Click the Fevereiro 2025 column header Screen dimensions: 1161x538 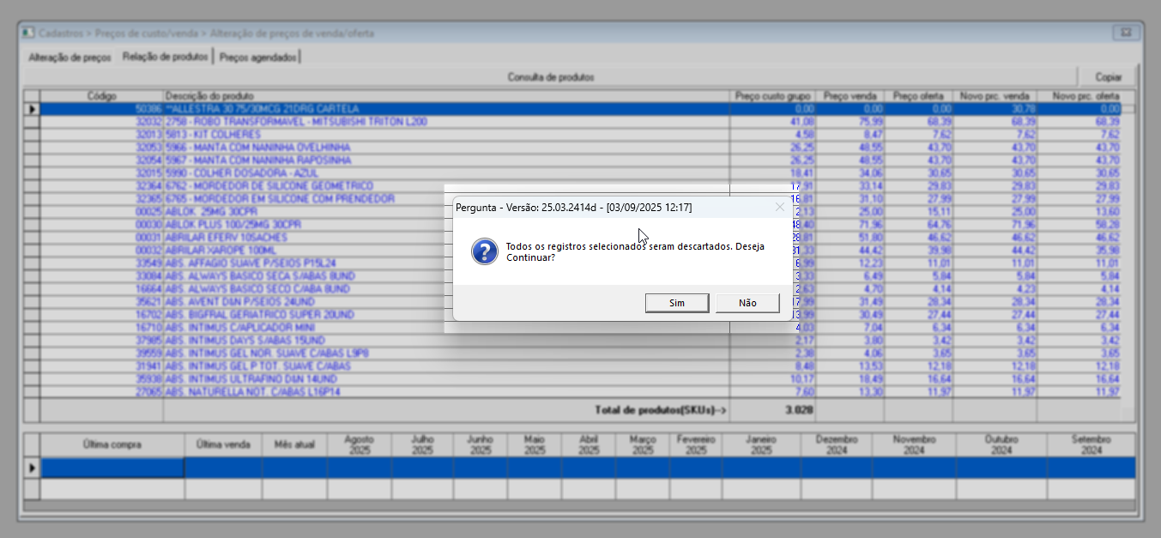tap(696, 444)
